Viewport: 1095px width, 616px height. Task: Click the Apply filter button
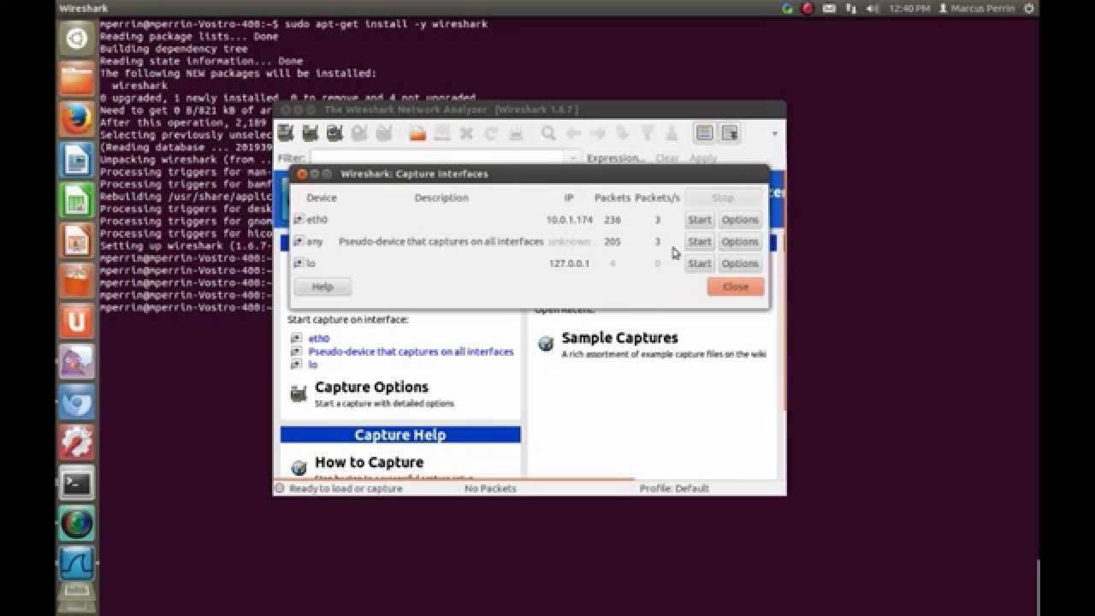[702, 158]
